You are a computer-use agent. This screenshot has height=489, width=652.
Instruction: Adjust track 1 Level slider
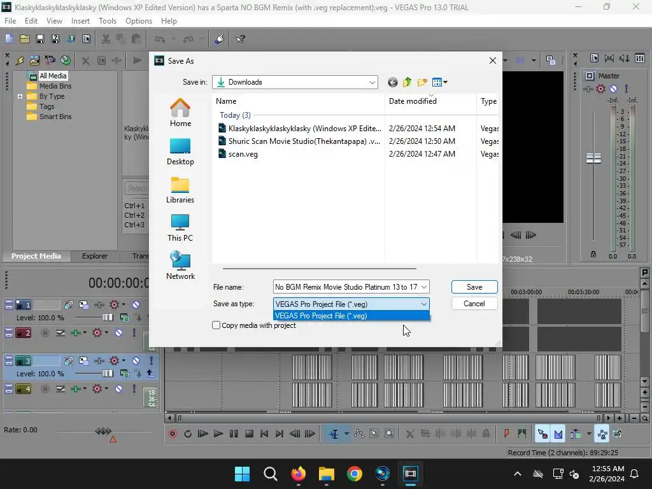pos(107,318)
